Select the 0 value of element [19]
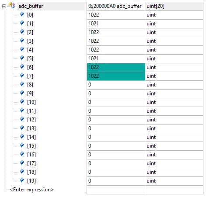This screenshot has width=206, height=197. tap(116, 181)
